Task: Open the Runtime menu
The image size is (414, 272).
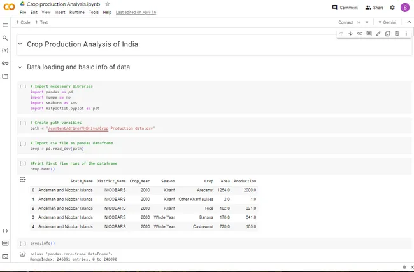Action: click(77, 12)
